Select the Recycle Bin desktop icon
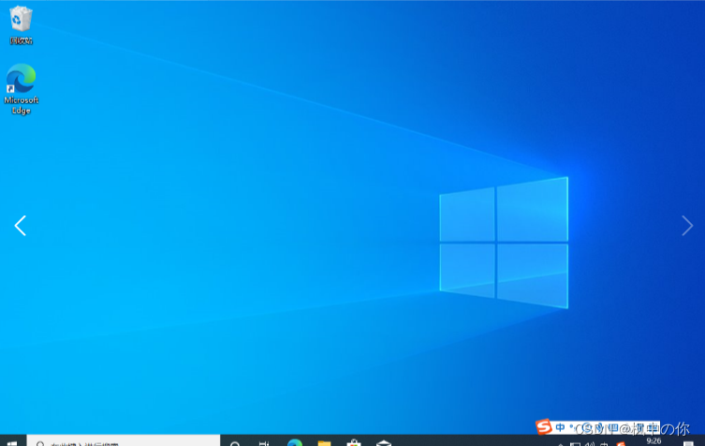 (x=21, y=25)
